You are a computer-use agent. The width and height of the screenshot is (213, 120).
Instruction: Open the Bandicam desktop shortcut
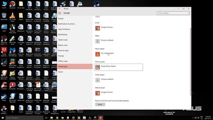[x=13, y=5]
